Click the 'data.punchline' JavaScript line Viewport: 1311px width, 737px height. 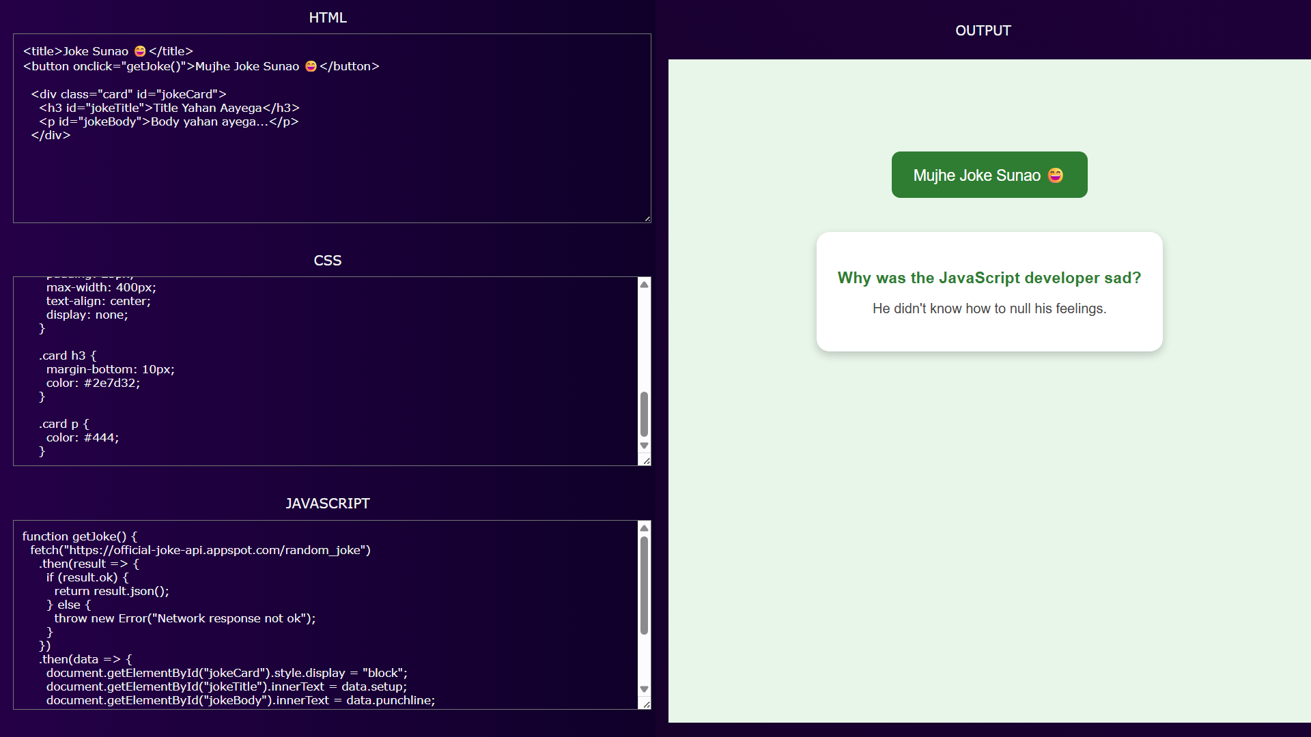[x=241, y=700]
